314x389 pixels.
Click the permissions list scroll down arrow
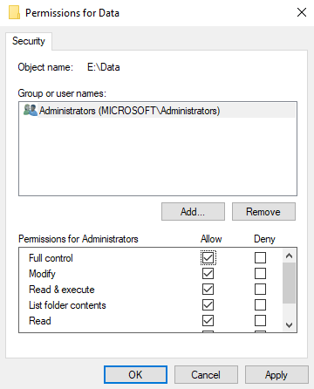289,324
